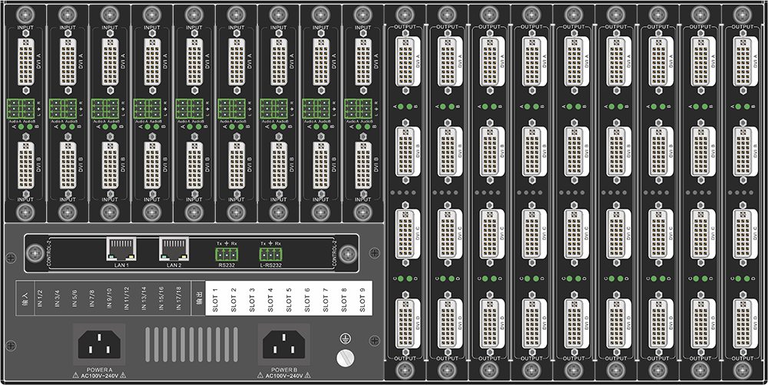Click DVI B port on first input card
The width and height of the screenshot is (768, 385).
coord(25,163)
